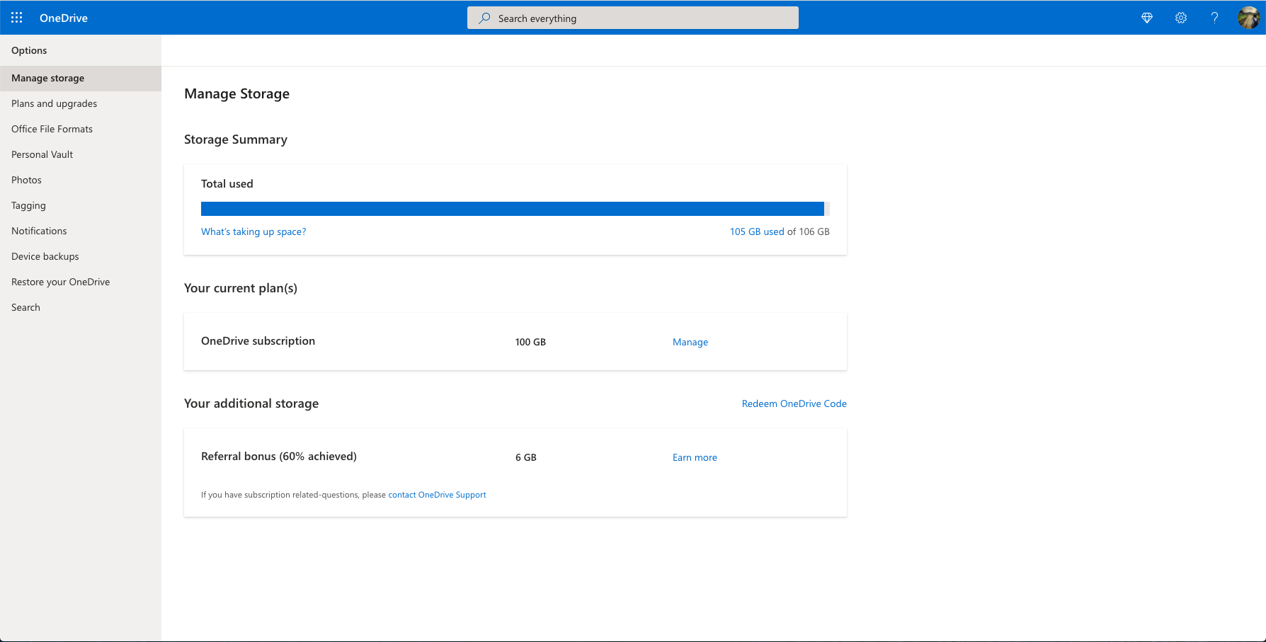Image resolution: width=1266 pixels, height=642 pixels.
Task: Click the 105 GB used link
Action: tap(757, 231)
